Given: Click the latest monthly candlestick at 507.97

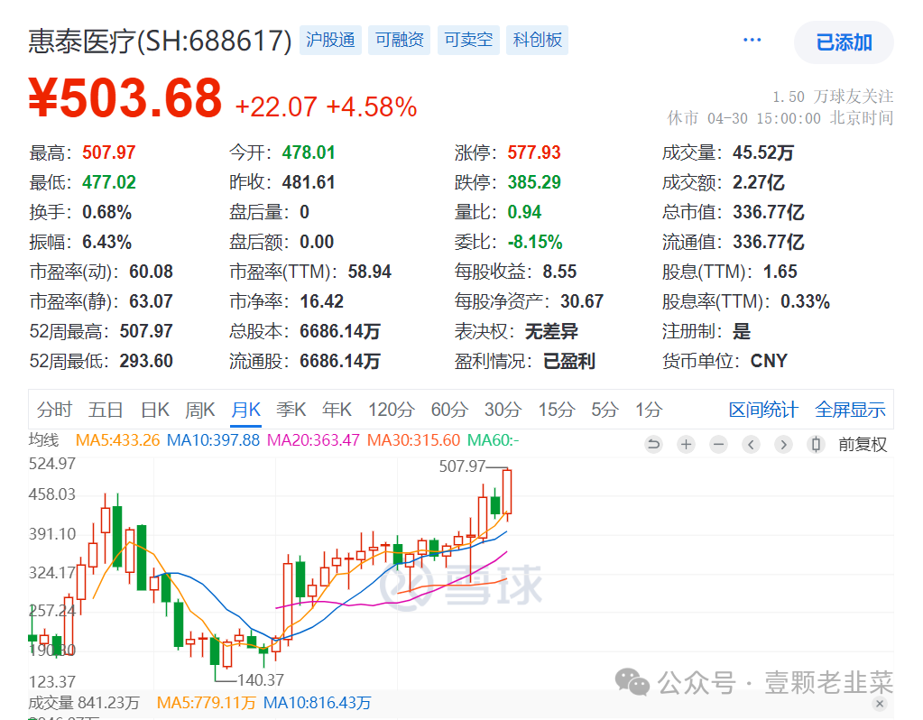Looking at the screenshot, I should click(x=508, y=492).
